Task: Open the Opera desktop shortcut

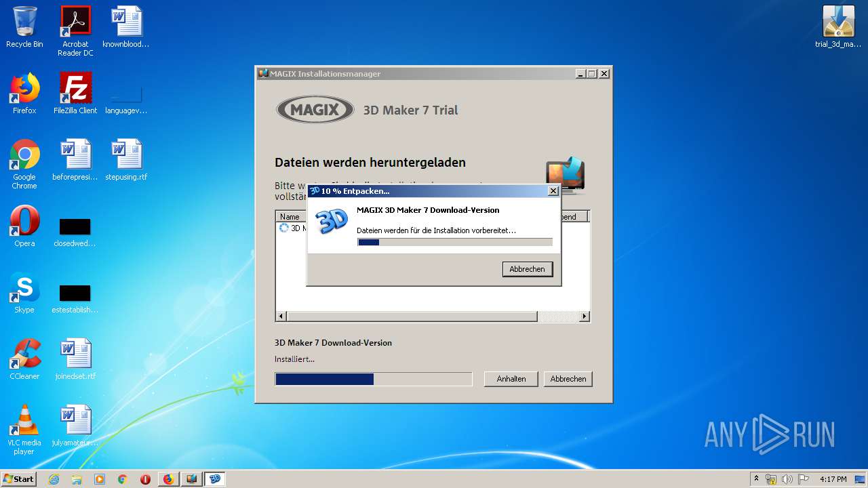Action: [24, 226]
